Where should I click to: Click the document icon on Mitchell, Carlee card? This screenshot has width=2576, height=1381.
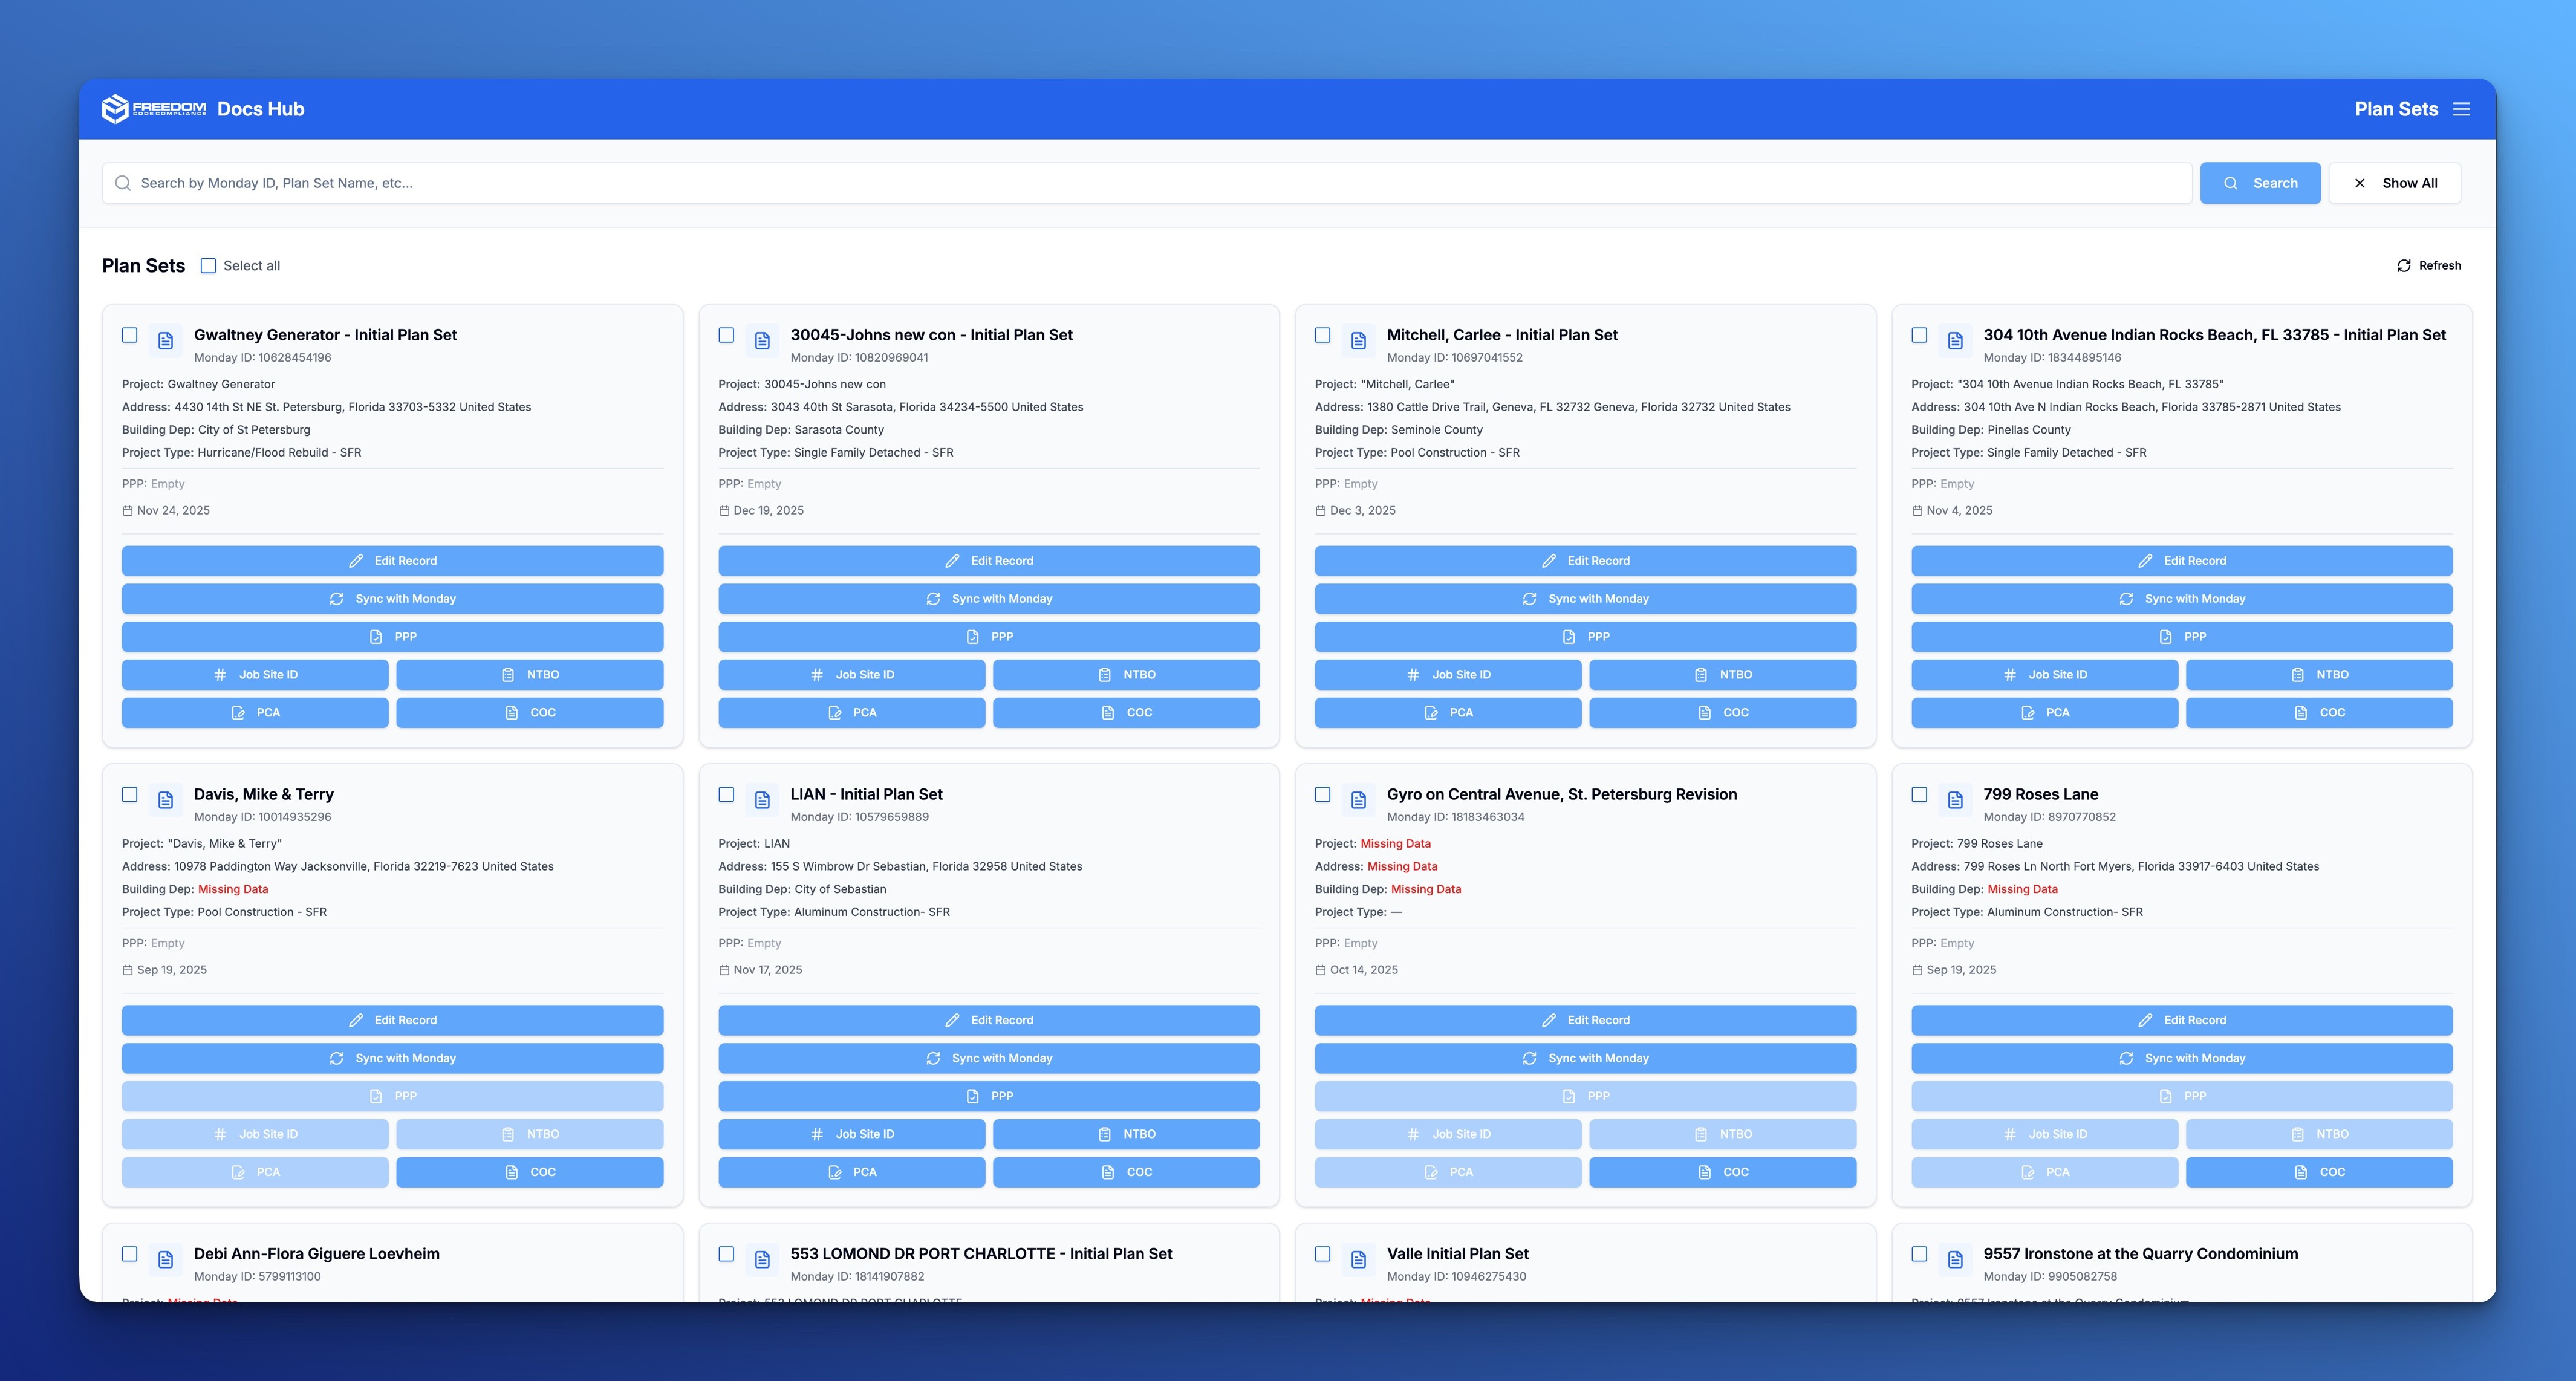click(1358, 341)
